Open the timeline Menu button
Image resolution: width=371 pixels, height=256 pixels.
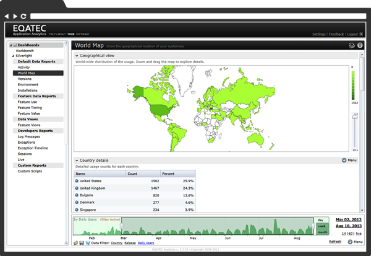pos(355,242)
